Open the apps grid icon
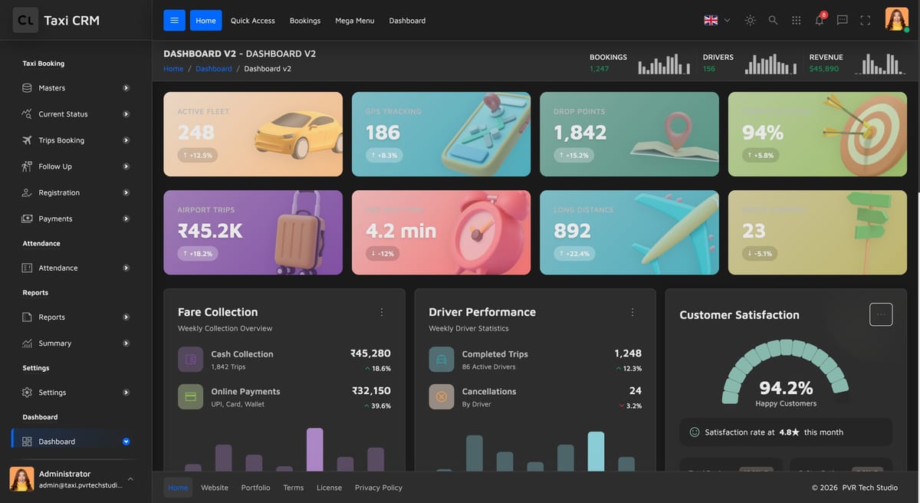Viewport: 920px width, 503px height. point(796,21)
